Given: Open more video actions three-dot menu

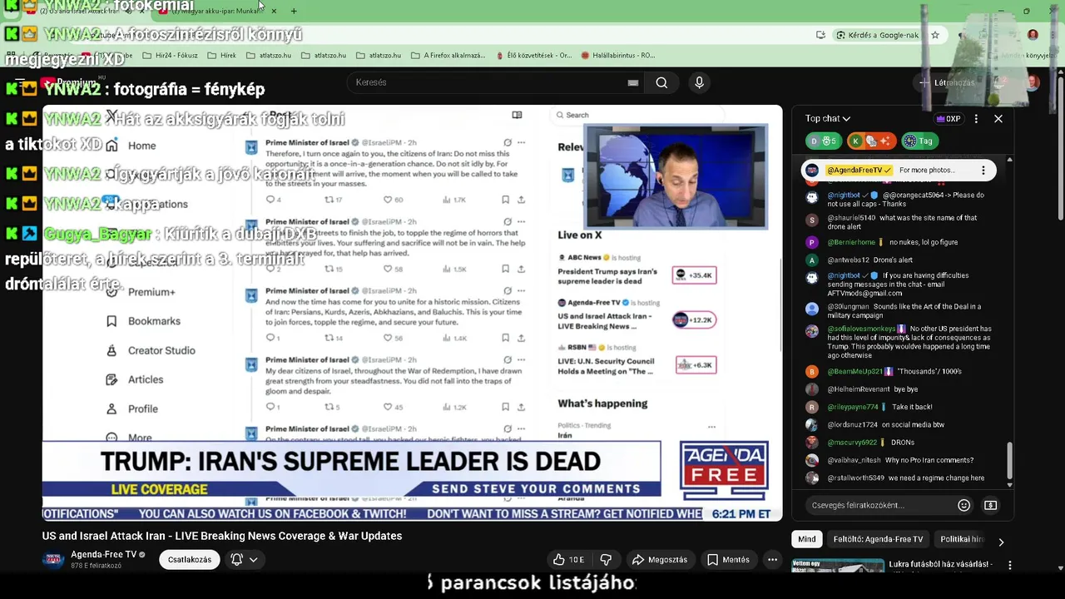Looking at the screenshot, I should coord(772,560).
